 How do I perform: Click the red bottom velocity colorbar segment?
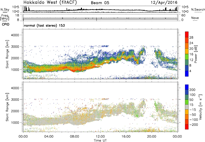(187, 127)
